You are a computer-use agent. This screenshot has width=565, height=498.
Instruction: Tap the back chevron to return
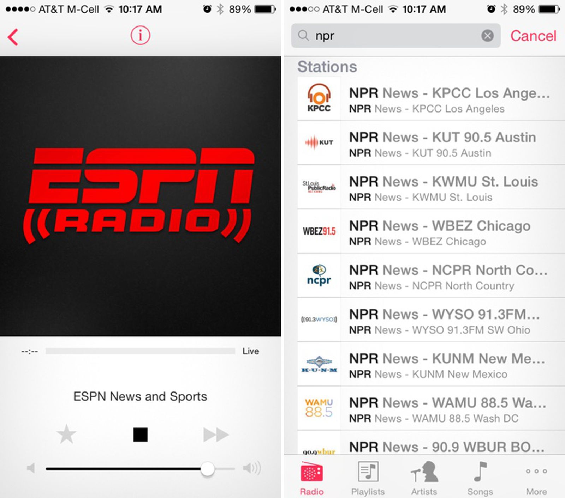[x=13, y=37]
